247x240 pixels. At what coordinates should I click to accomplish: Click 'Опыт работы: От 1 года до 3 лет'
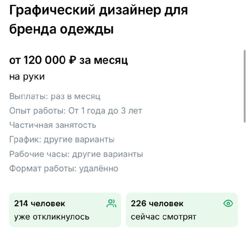click(76, 111)
